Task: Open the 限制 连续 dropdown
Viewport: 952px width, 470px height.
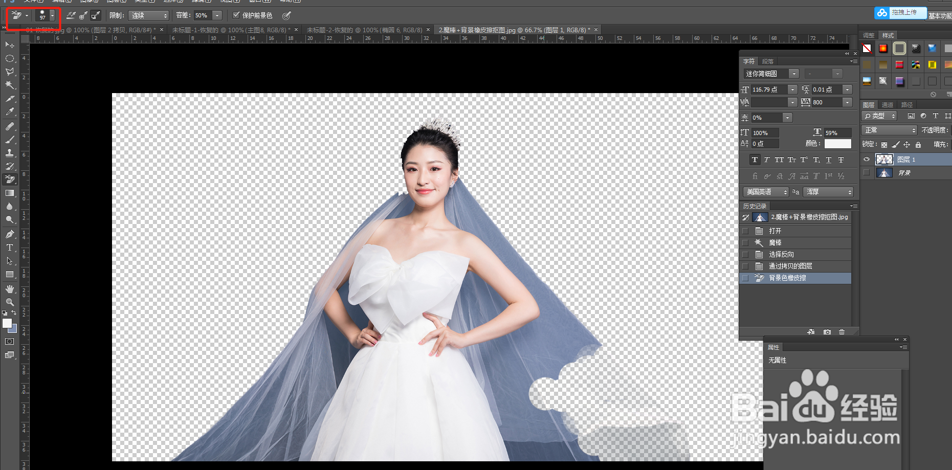Action: 148,15
